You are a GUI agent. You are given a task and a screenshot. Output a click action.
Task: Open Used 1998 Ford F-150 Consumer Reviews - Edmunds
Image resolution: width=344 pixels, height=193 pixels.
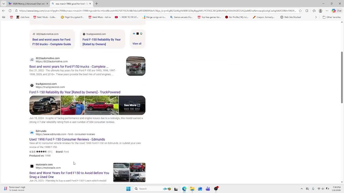67,139
